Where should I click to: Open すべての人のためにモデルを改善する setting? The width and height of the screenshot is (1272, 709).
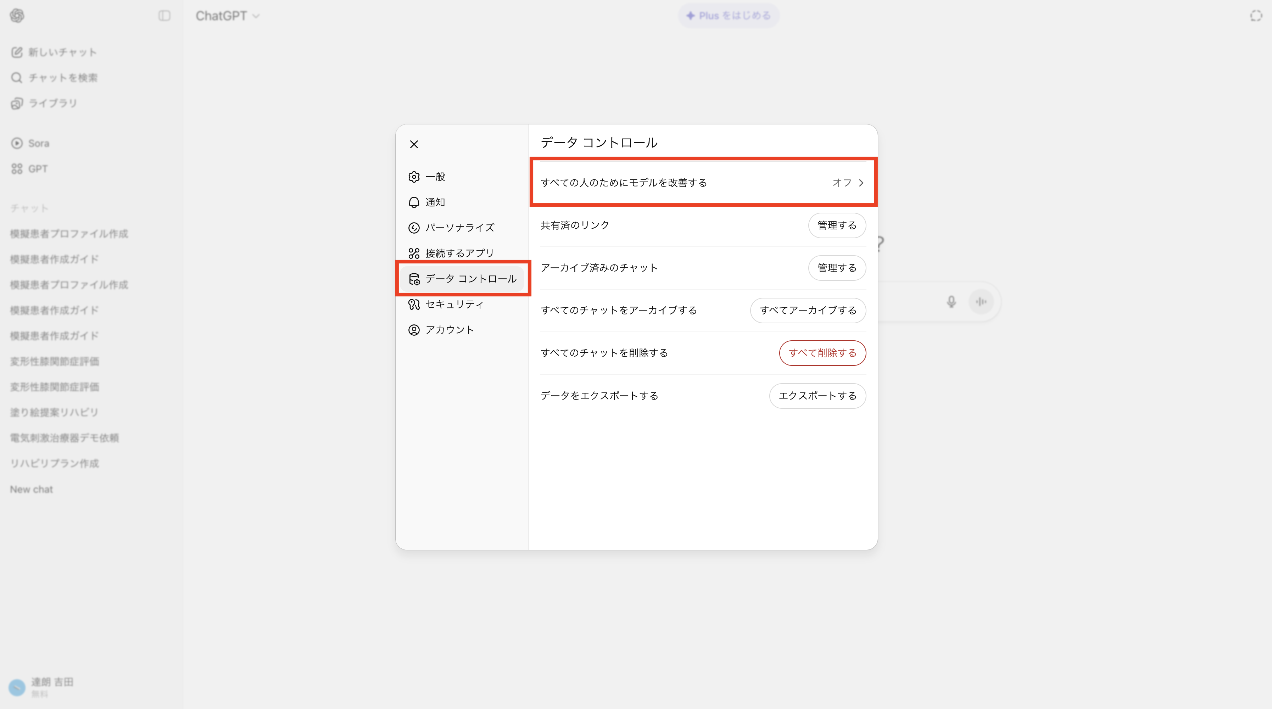tap(624, 183)
